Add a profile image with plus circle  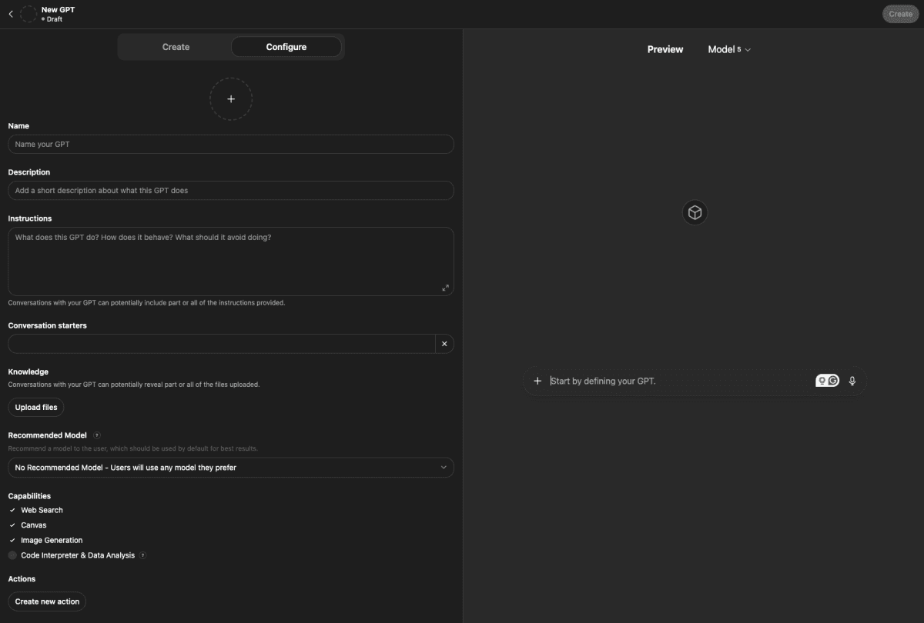tap(231, 98)
